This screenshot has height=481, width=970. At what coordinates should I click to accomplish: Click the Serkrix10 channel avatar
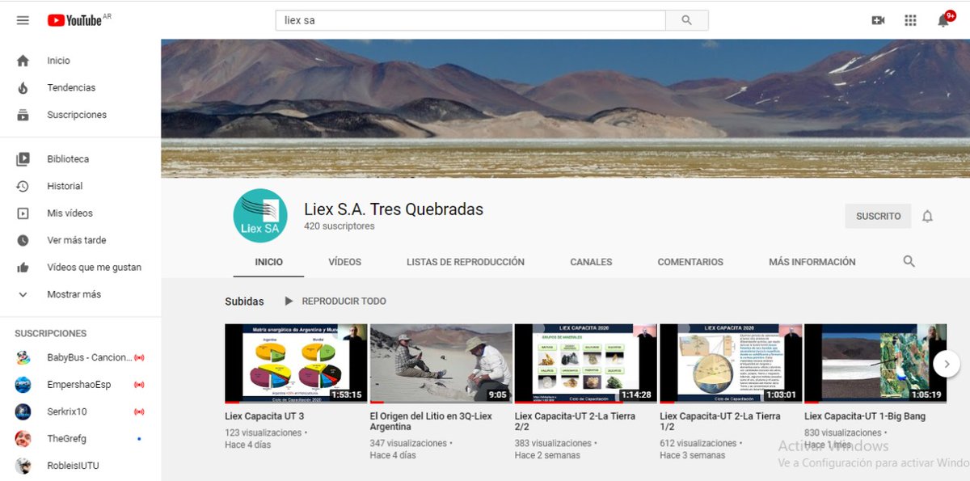click(x=23, y=411)
